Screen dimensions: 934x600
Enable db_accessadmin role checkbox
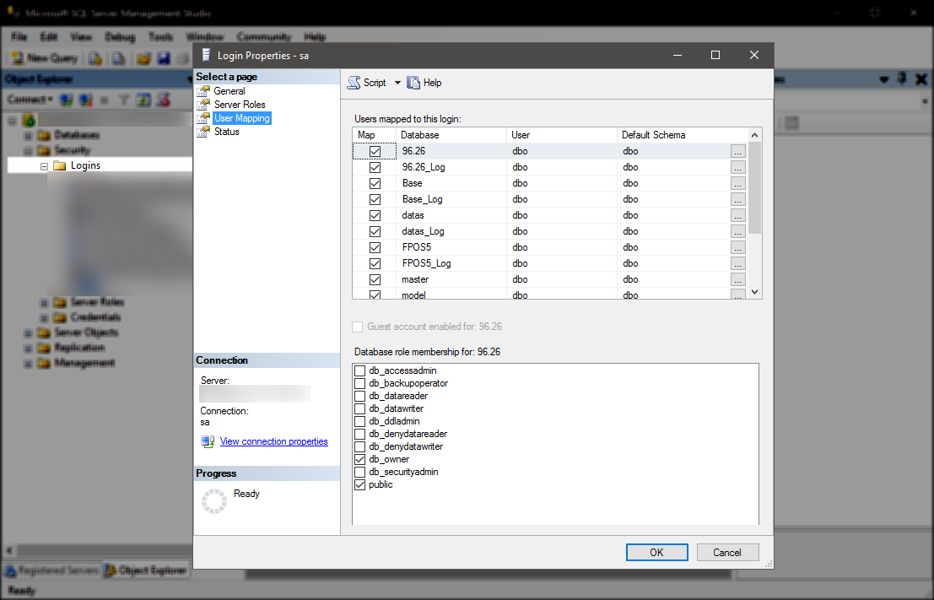(x=359, y=370)
